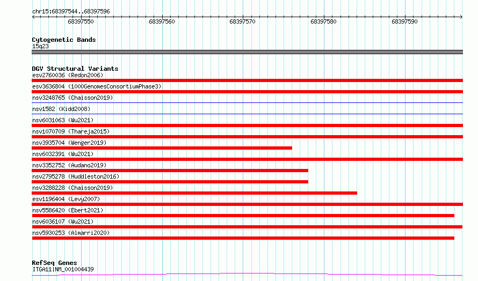Click the red bar under nsv6036107
The width and height of the screenshot is (478, 281).
(x=247, y=227)
